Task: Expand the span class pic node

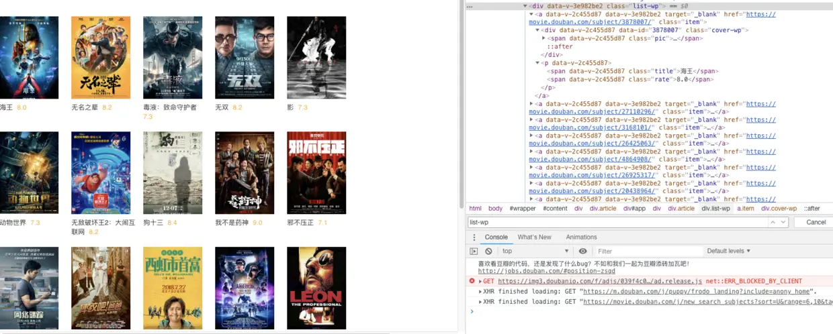Action: (x=543, y=38)
